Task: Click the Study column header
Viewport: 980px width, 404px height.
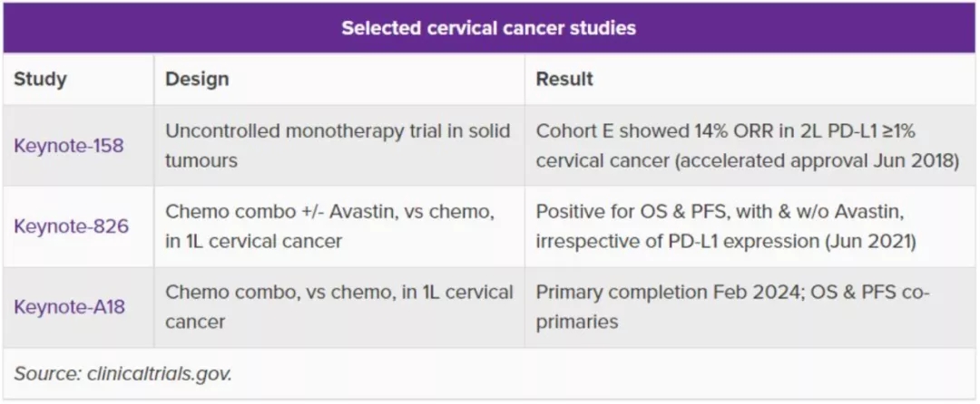Action: point(40,79)
